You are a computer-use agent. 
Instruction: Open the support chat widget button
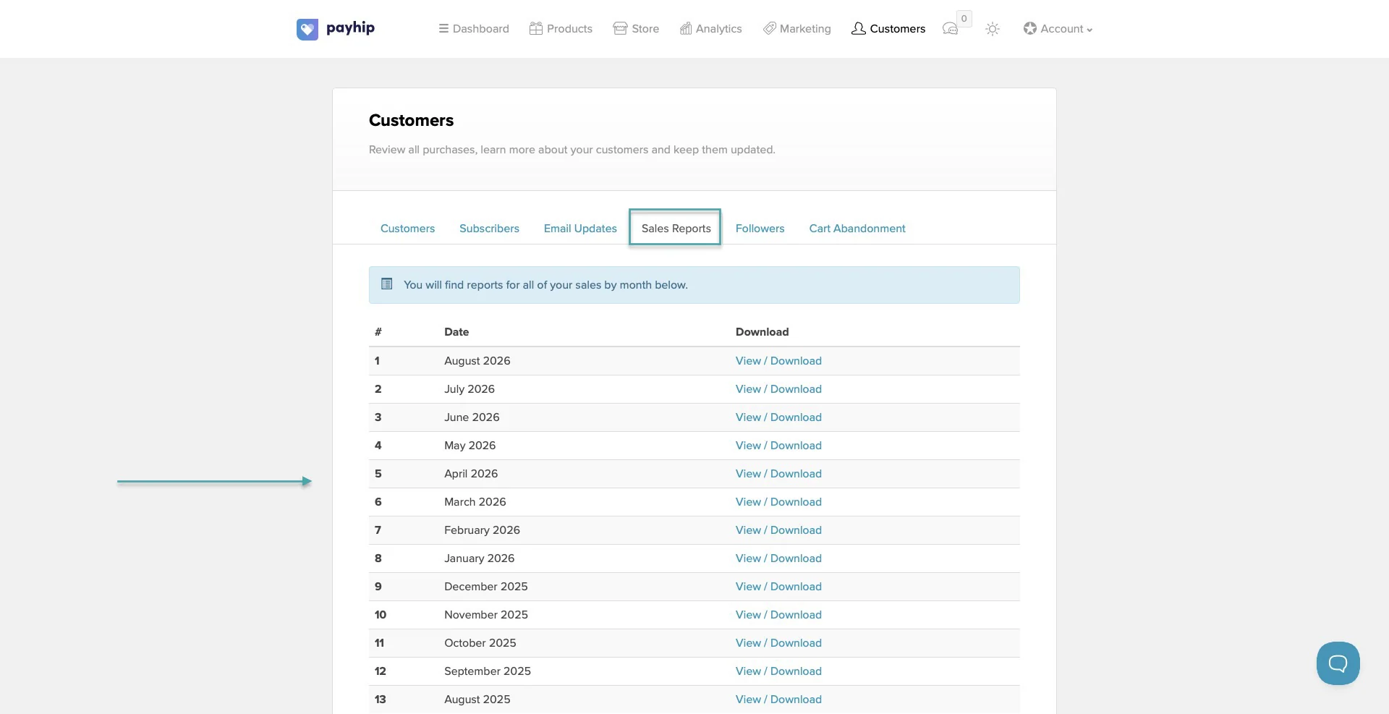point(1338,663)
